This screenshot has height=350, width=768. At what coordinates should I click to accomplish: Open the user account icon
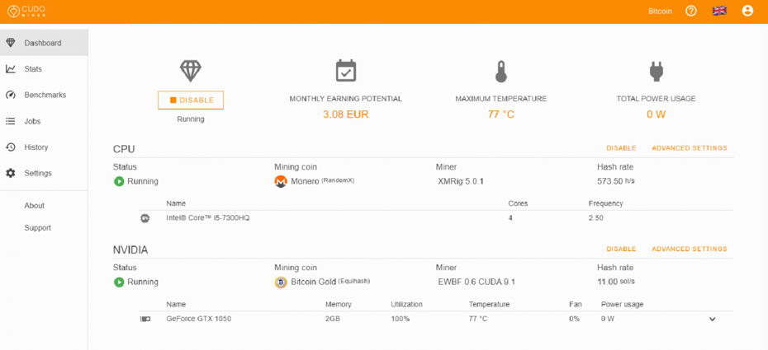point(747,11)
